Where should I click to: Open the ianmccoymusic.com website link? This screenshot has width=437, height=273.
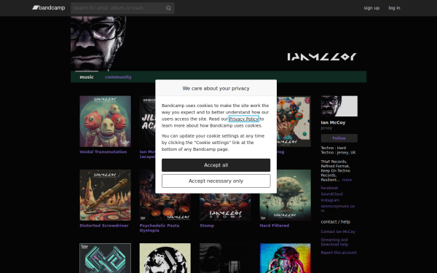click(337, 208)
